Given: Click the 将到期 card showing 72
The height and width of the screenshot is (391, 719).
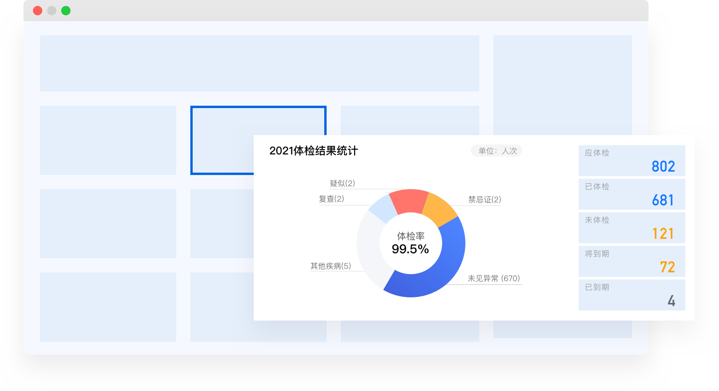Looking at the screenshot, I should pos(631,261).
